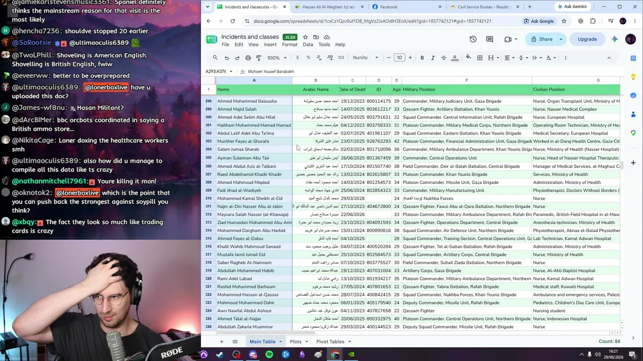Move the document to a folder
Viewport: 643px width, 361px height.
(x=316, y=37)
